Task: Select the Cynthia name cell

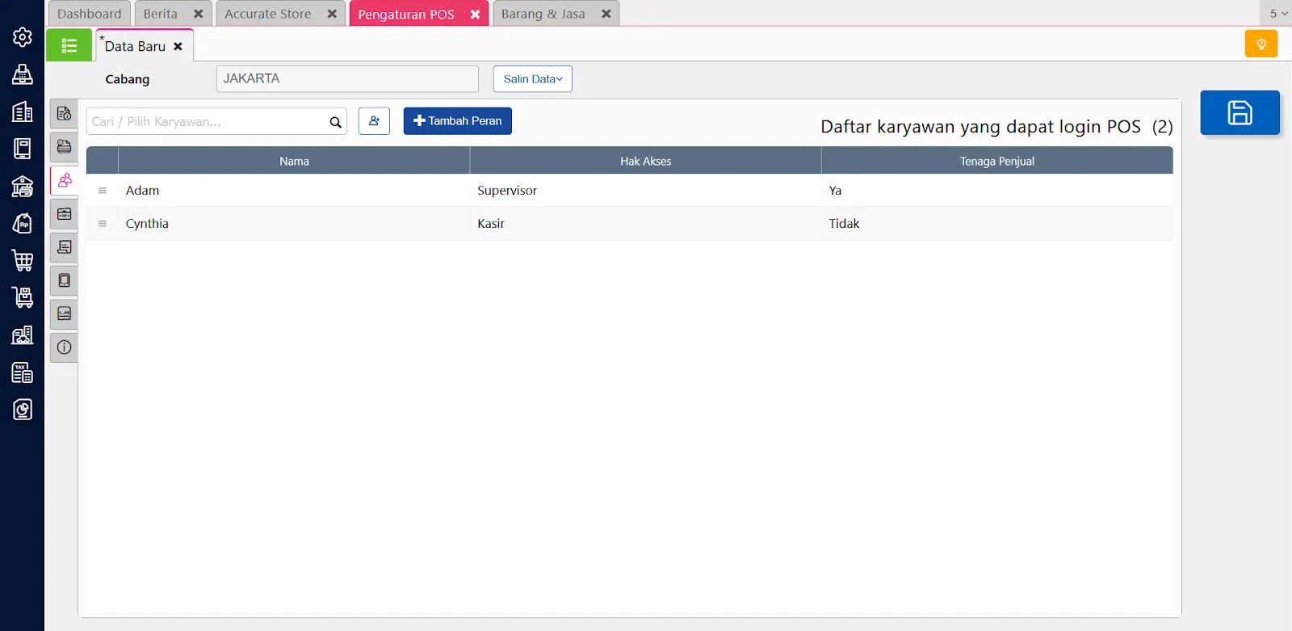Action: coord(294,224)
